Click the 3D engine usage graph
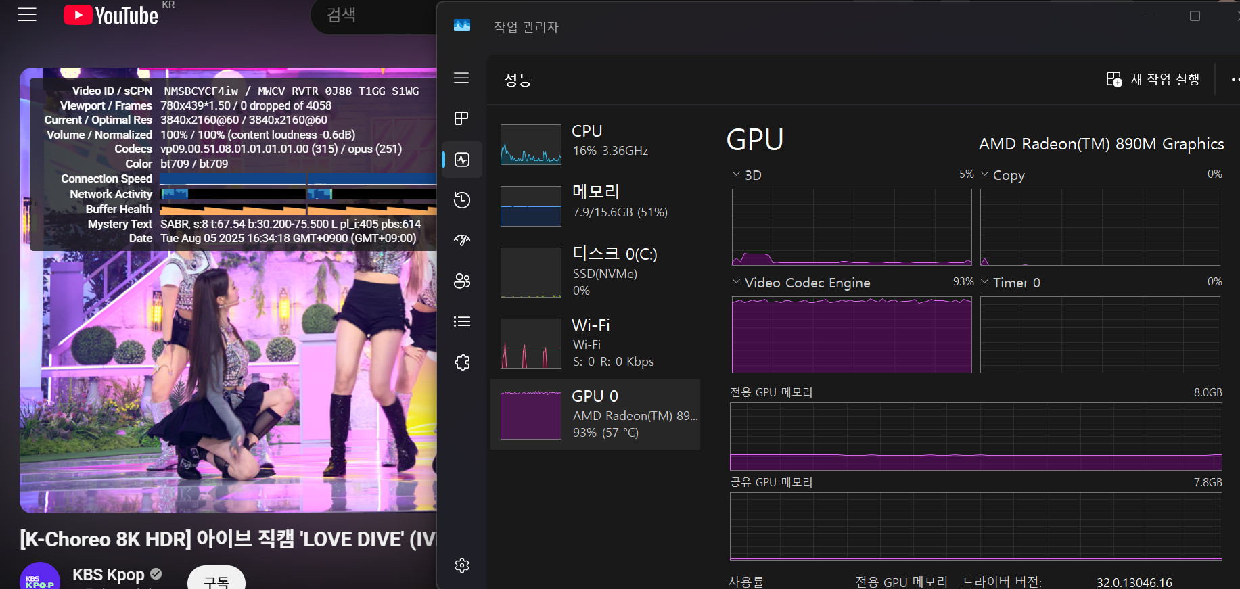 click(x=852, y=227)
